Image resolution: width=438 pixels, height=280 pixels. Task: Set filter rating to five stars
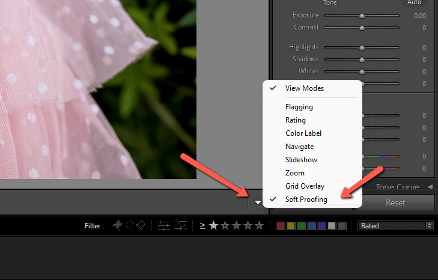click(260, 225)
